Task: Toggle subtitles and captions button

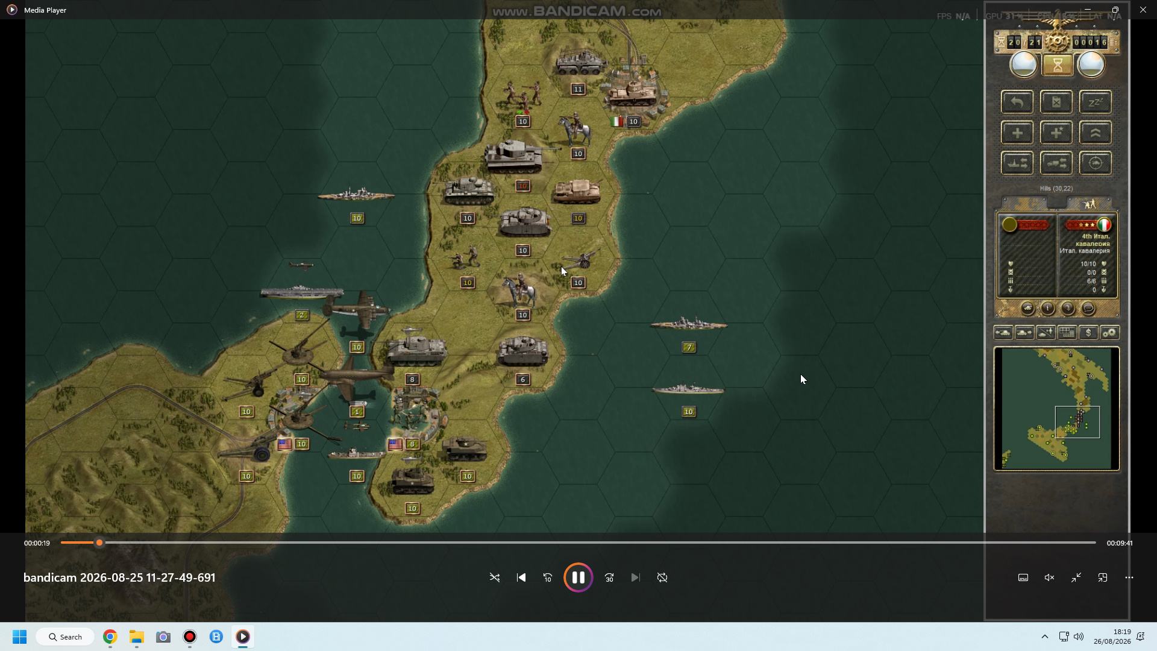Action: click(1023, 577)
